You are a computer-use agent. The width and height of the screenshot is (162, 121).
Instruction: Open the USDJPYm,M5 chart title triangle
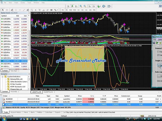pos(32,13)
